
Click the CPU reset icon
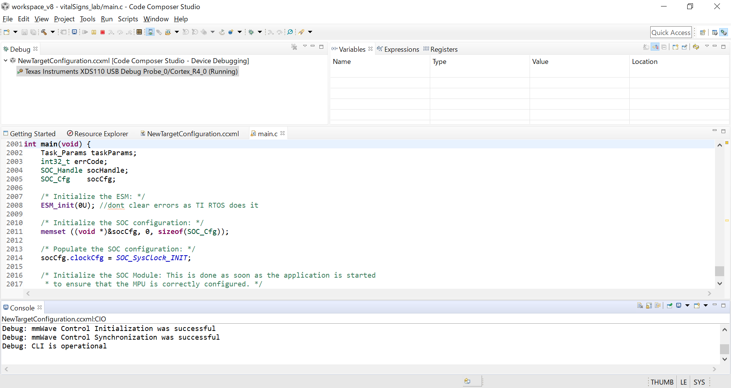pos(204,32)
